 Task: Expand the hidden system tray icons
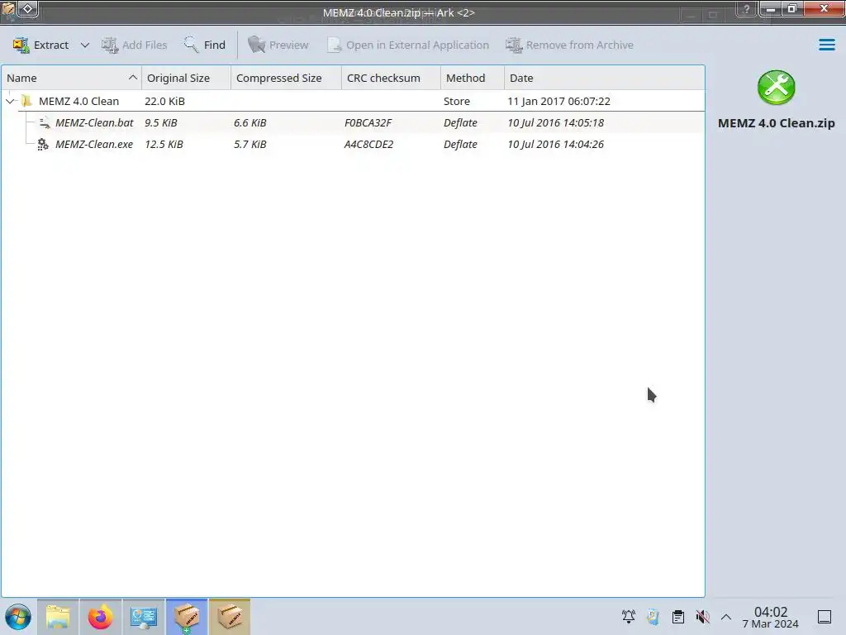(726, 617)
